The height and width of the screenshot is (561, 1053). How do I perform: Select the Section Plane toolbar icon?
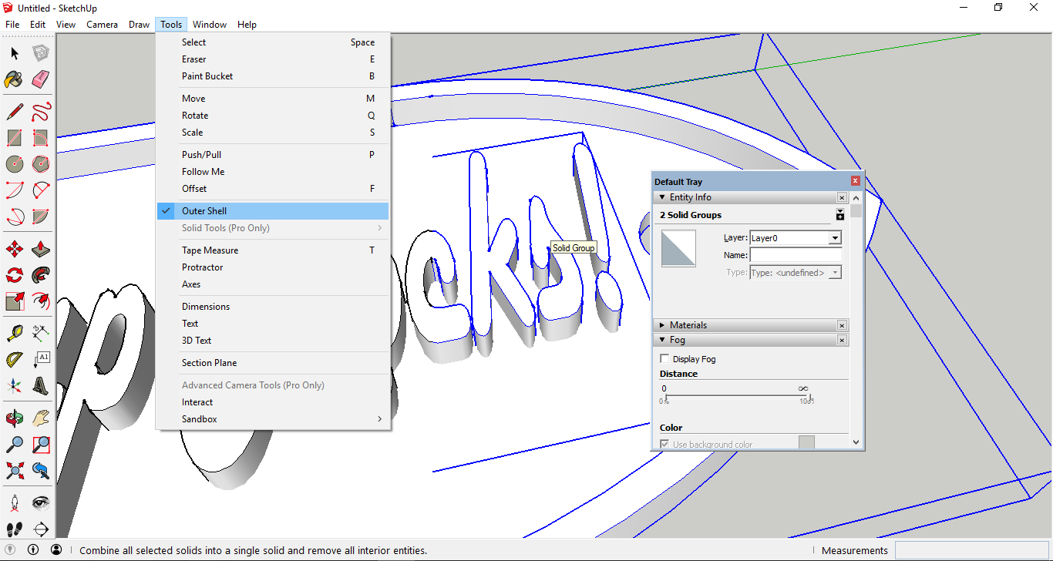[41, 529]
